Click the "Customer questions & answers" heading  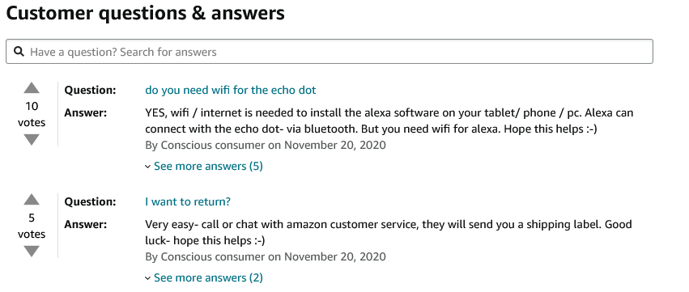(x=146, y=14)
